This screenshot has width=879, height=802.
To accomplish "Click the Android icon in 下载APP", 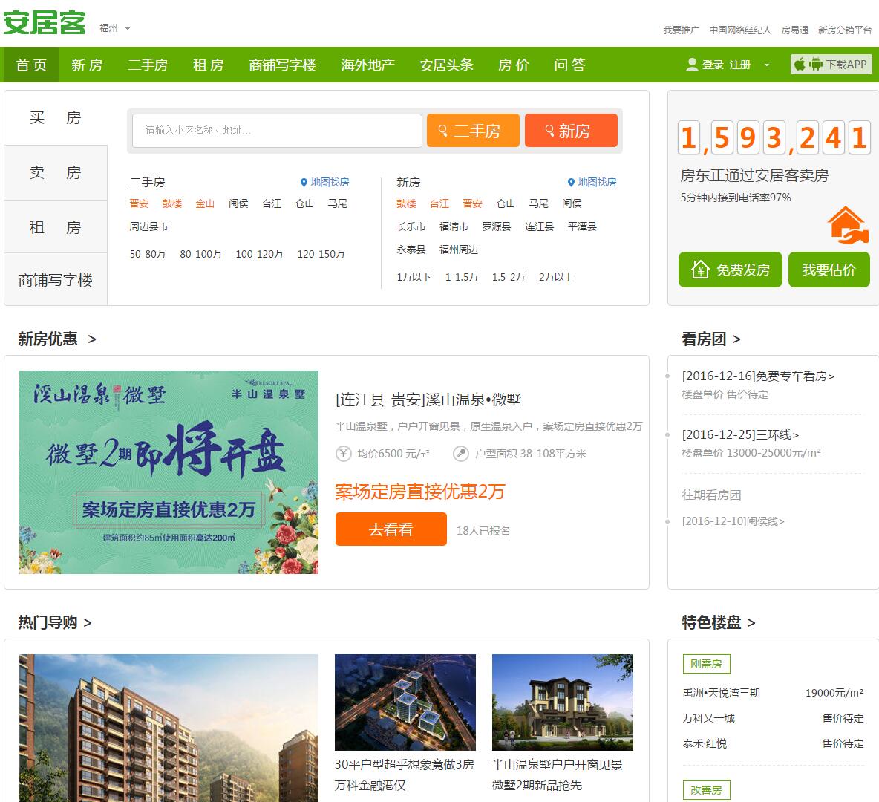I will coord(815,65).
